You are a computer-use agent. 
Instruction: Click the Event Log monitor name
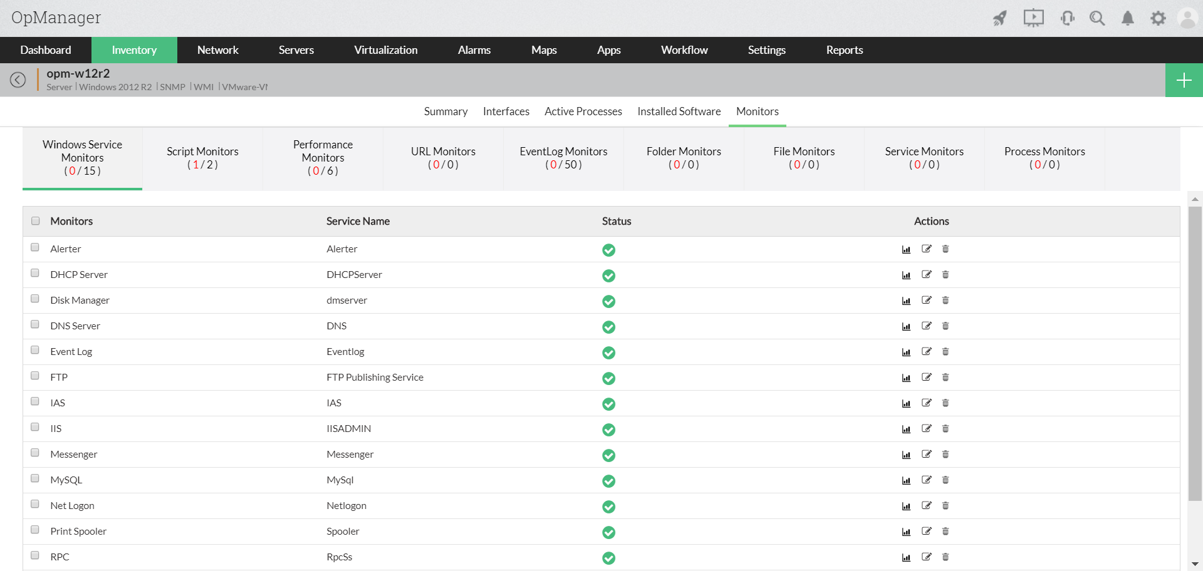point(71,352)
